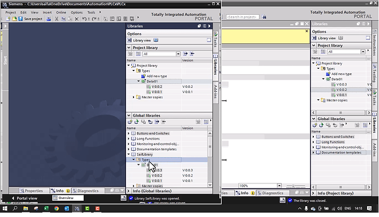Screen dimensions: 379x217
Task: Open the Windows Start menu
Action: 5,208
